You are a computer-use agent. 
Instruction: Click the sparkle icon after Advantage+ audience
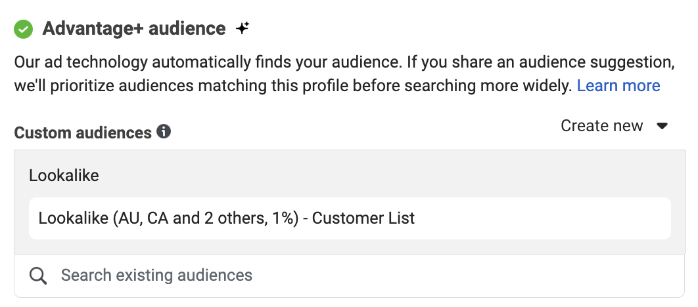point(243,29)
